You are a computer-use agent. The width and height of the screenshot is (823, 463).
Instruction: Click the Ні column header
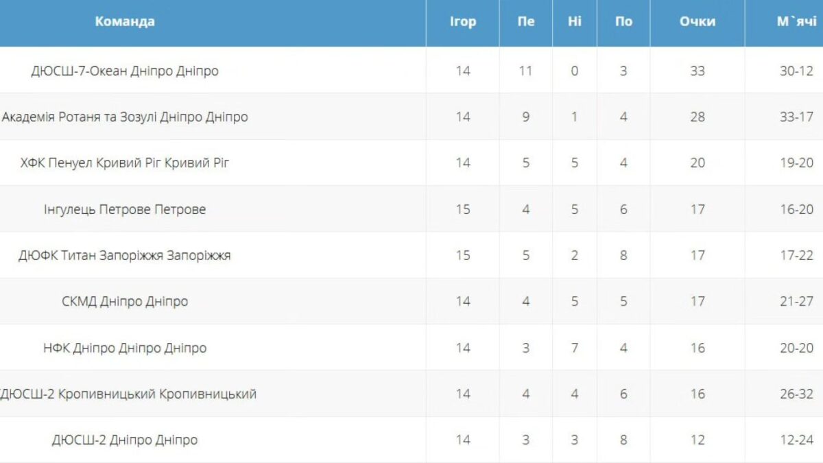click(x=575, y=22)
